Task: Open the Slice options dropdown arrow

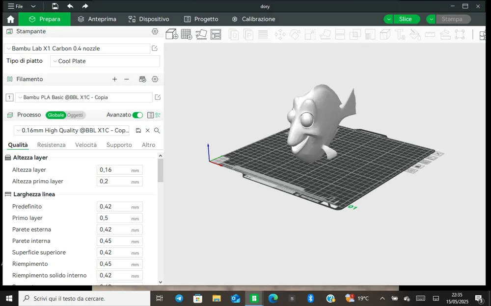Action: (x=388, y=20)
